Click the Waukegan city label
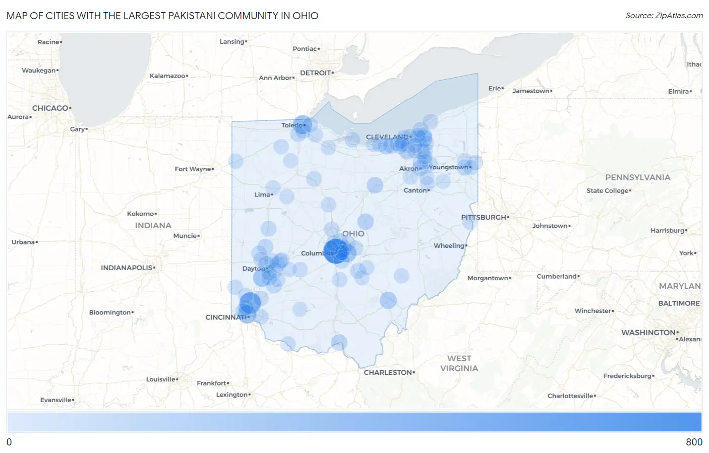Viewport: 709px width, 453px height. click(39, 70)
